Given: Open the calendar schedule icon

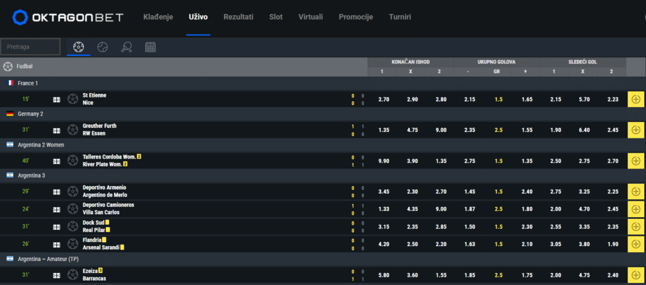Looking at the screenshot, I should pyautogui.click(x=150, y=47).
